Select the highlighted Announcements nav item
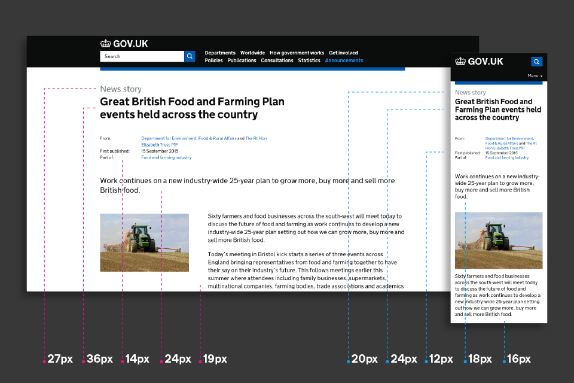This screenshot has width=574, height=383. [344, 60]
